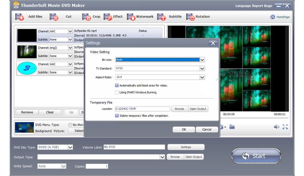Open the Language menu
304x176 pixels.
click(x=243, y=6)
